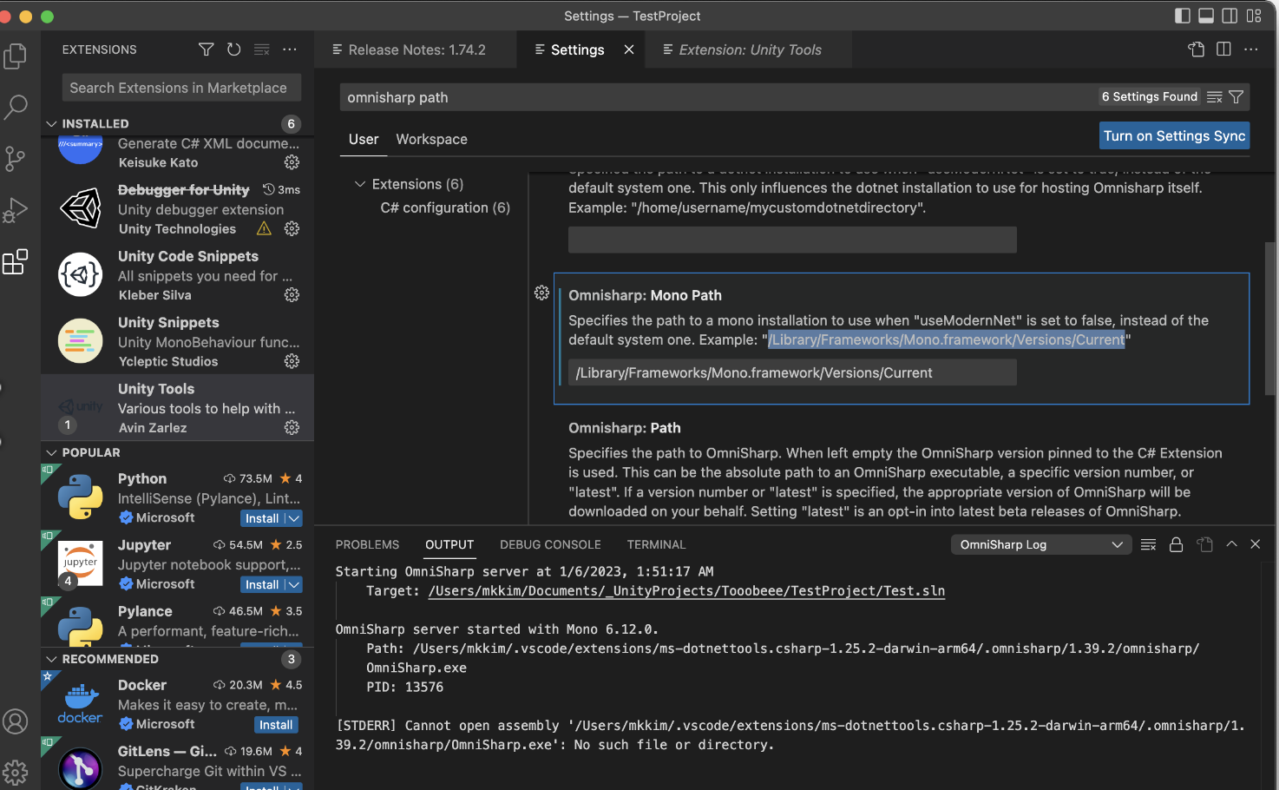Select the User settings scope tab
The image size is (1279, 790).
point(364,139)
